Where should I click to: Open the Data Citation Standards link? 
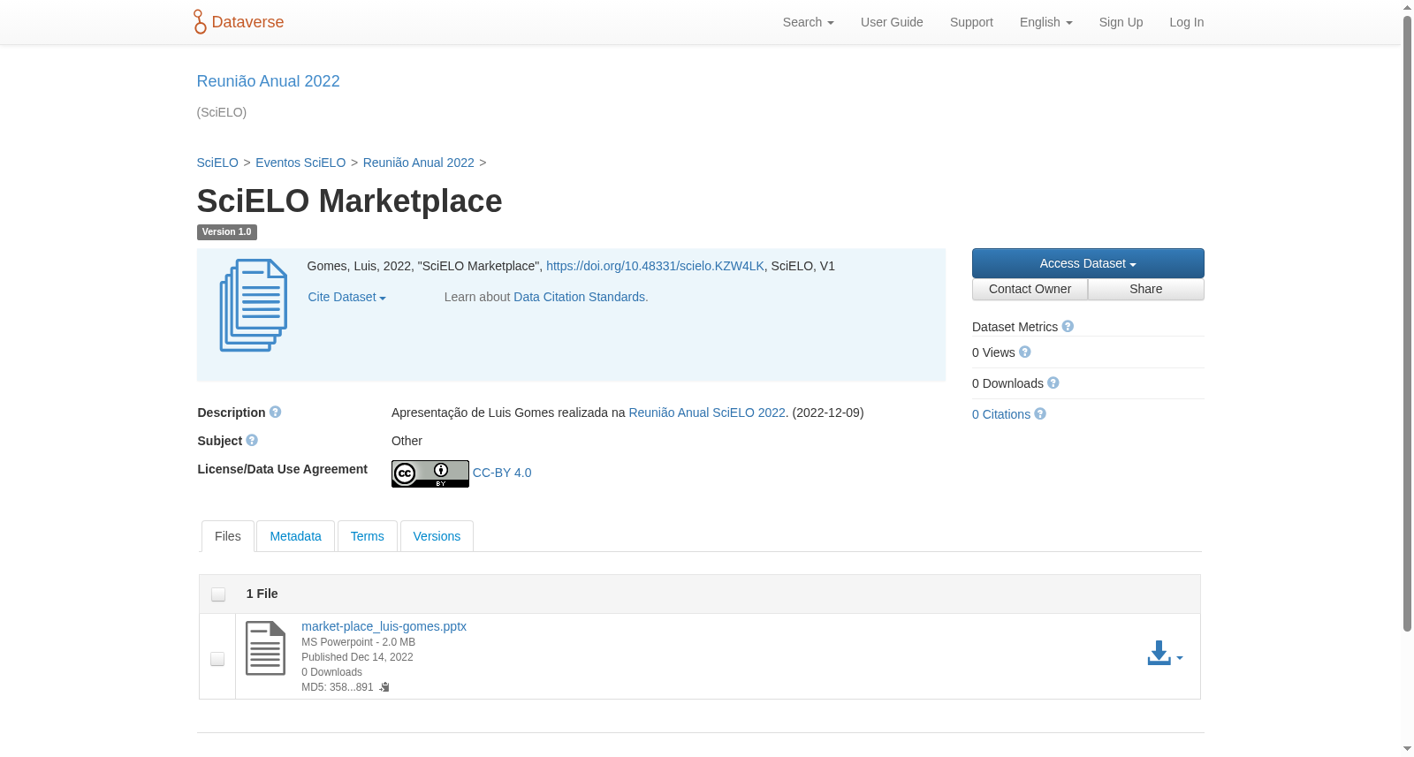coord(579,297)
